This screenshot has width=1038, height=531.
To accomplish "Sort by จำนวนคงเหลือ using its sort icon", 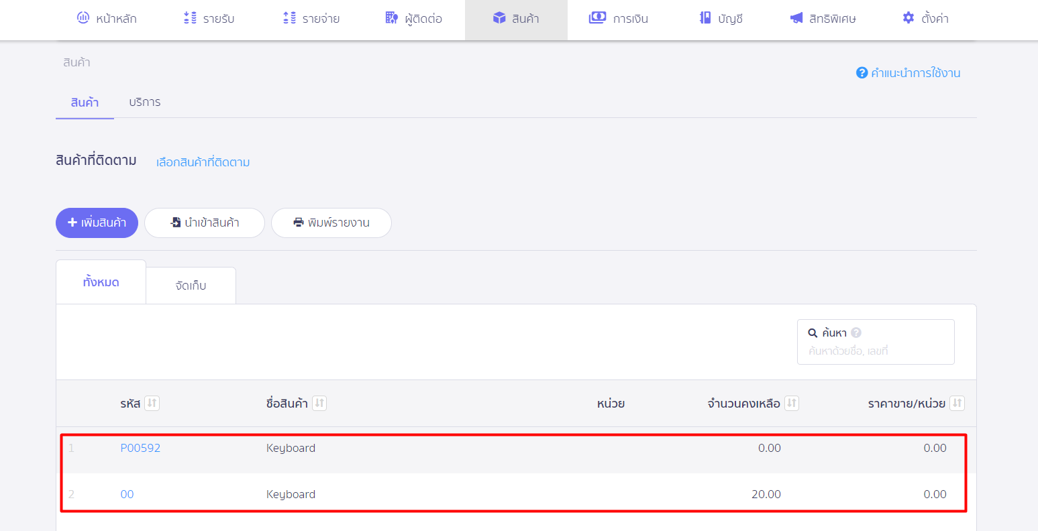I will [x=792, y=403].
